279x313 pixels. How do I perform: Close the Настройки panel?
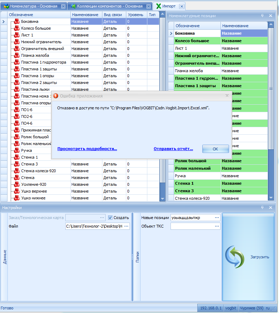pos(270,208)
